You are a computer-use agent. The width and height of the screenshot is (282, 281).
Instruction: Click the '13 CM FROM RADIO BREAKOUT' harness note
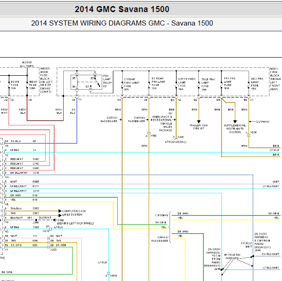point(212,257)
